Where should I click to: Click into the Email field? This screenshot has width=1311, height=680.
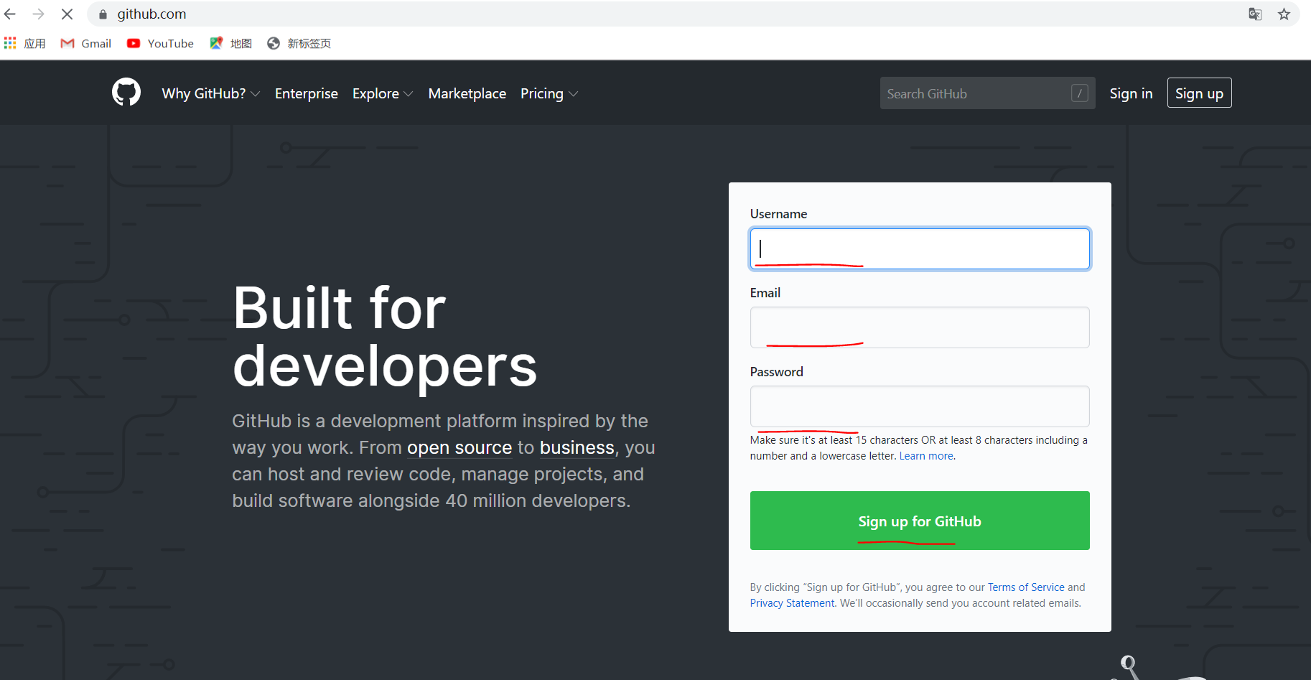(920, 327)
